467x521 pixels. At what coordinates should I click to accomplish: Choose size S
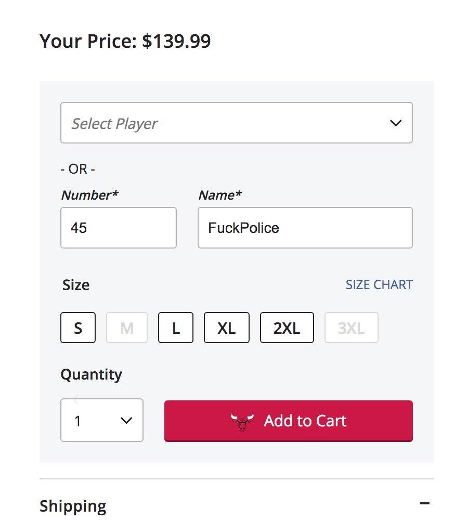pyautogui.click(x=78, y=328)
